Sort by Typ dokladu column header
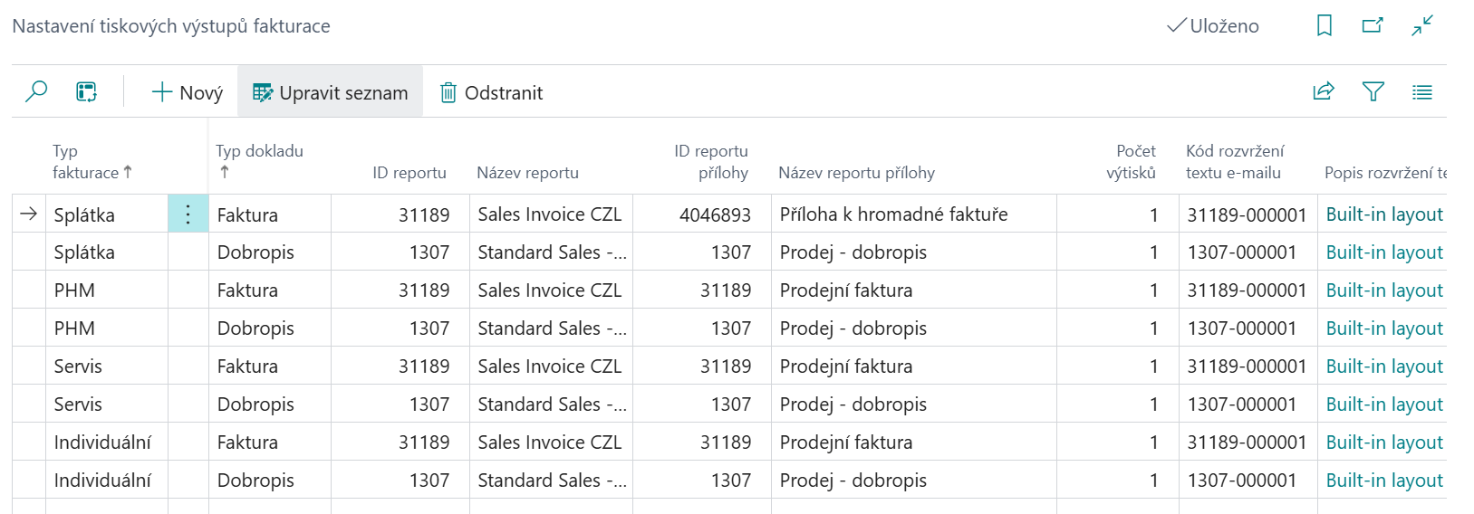1474x514 pixels. coord(259,151)
